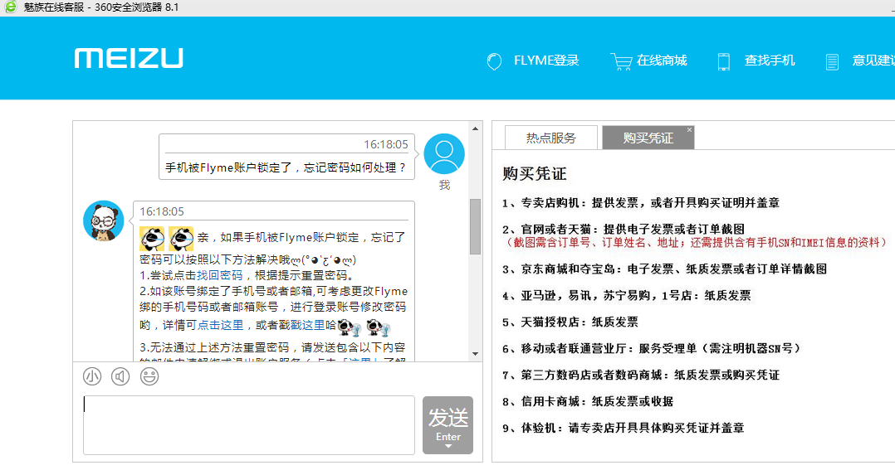This screenshot has width=895, height=470.
Task: Click the last panda fan emoji
Action: tap(379, 327)
